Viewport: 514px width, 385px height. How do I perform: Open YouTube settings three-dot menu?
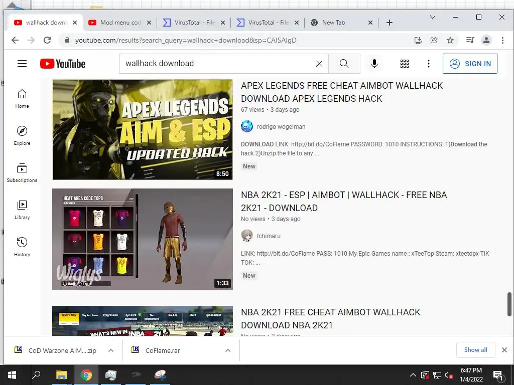[x=429, y=64]
